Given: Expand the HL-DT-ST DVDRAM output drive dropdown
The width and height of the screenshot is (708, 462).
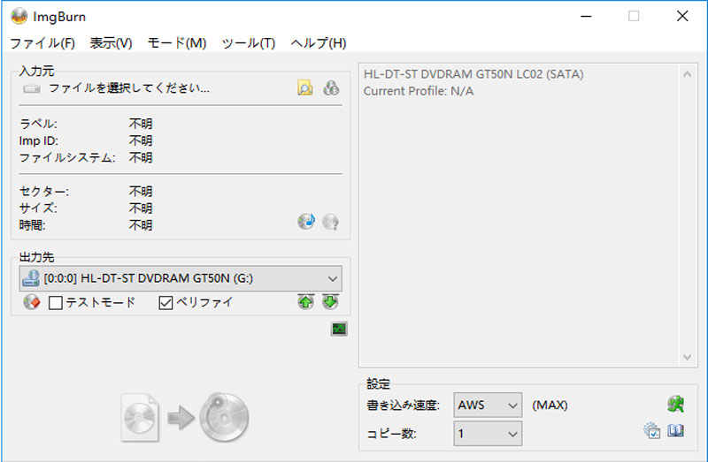Looking at the screenshot, I should (332, 278).
